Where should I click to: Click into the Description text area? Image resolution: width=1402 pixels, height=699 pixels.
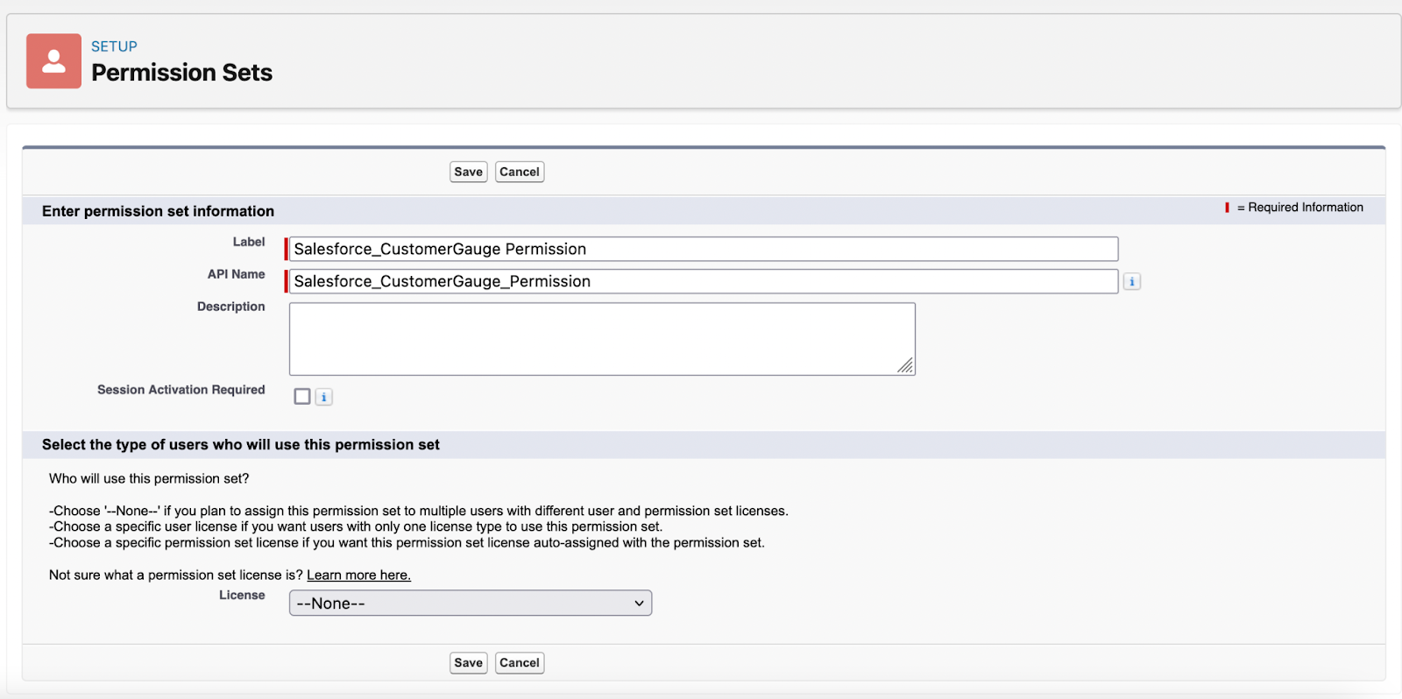pyautogui.click(x=602, y=339)
